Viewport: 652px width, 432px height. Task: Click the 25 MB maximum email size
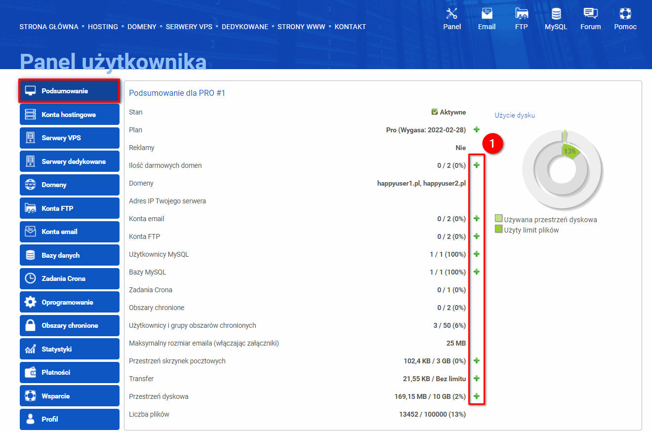point(456,343)
